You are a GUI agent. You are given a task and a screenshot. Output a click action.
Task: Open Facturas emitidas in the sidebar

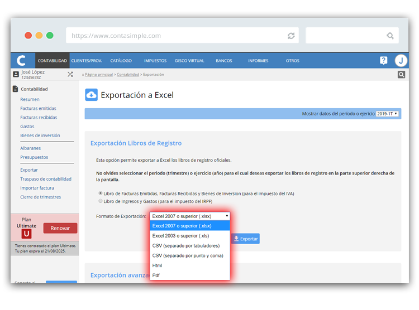(x=38, y=109)
